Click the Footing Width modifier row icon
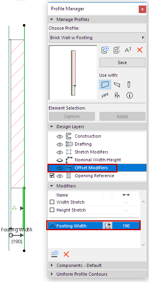Screen dimensions: 149x282 [52, 226]
